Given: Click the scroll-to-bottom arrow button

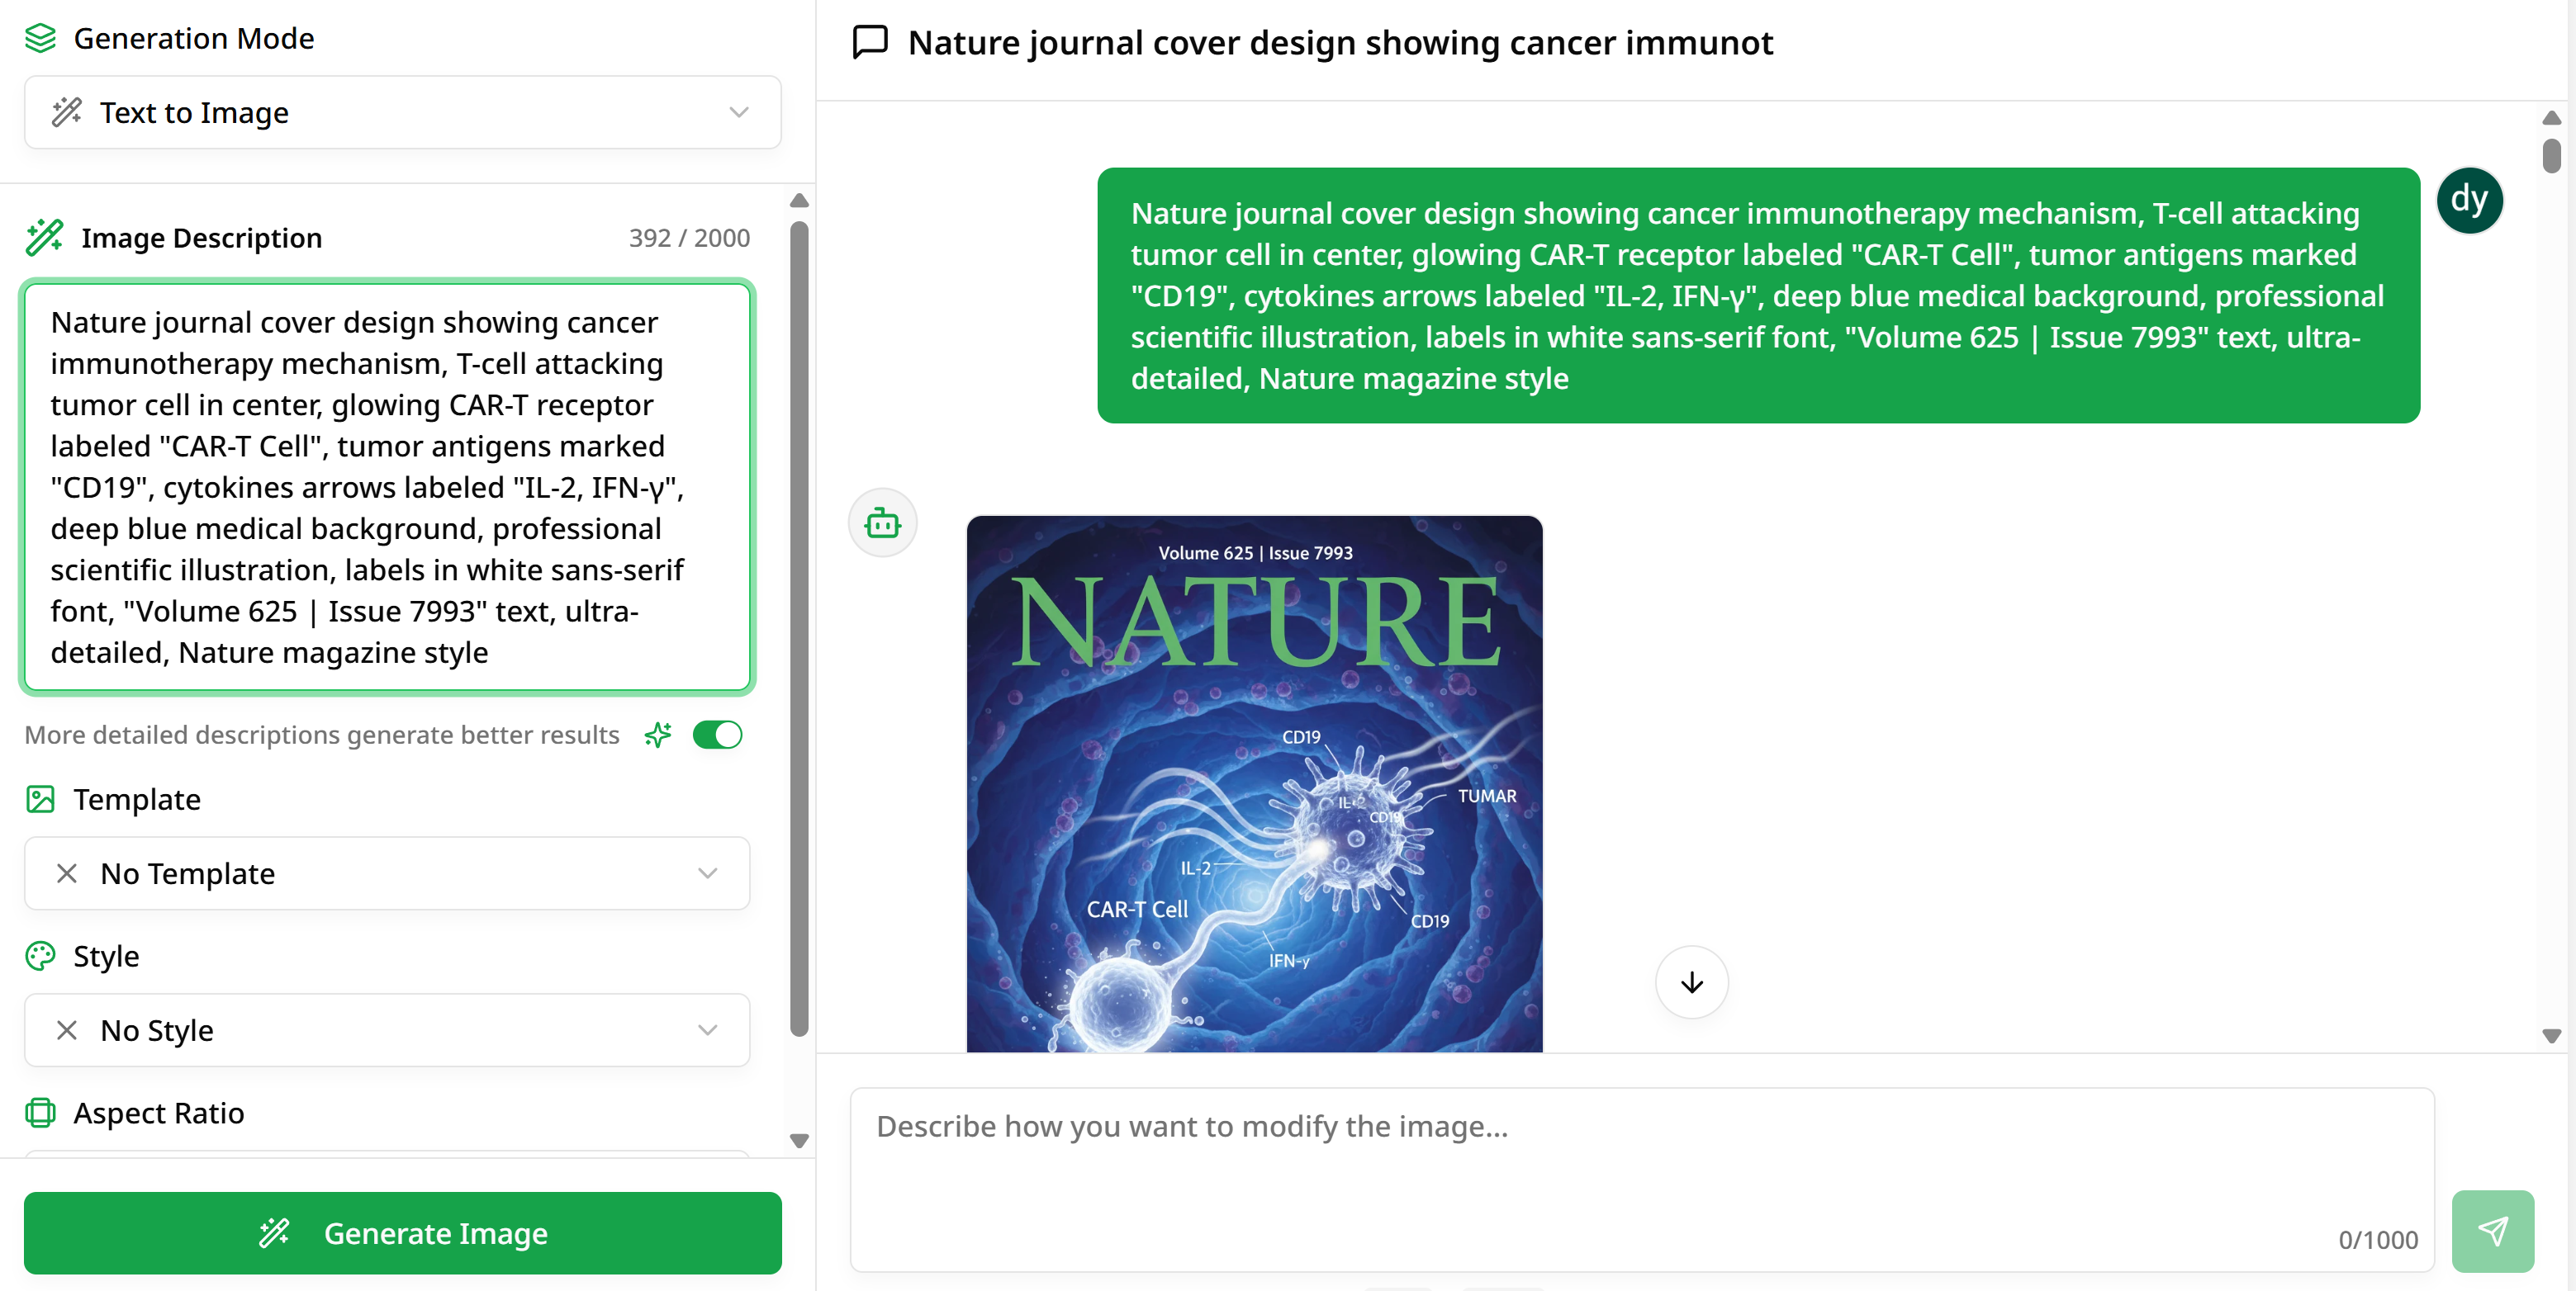Looking at the screenshot, I should [1691, 982].
